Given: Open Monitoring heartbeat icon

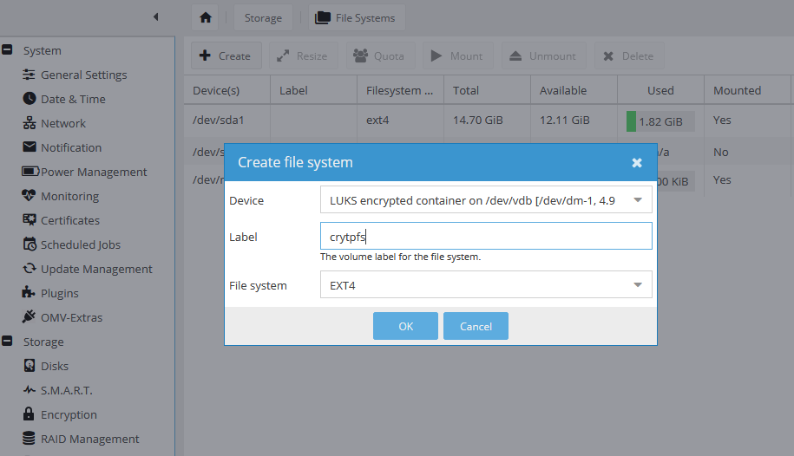Looking at the screenshot, I should click(x=30, y=196).
